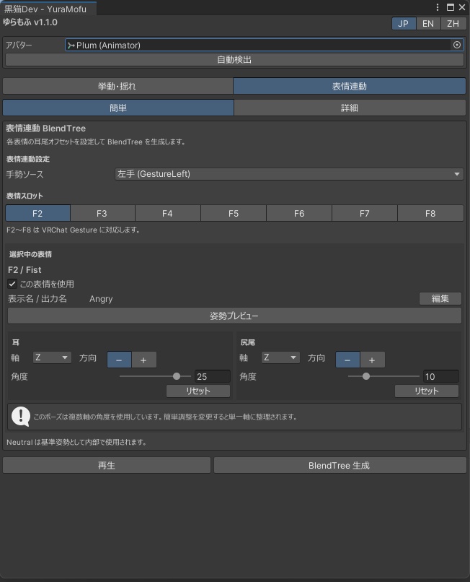The image size is (470, 582).
Task: Select expression slot F8
Action: coord(430,214)
